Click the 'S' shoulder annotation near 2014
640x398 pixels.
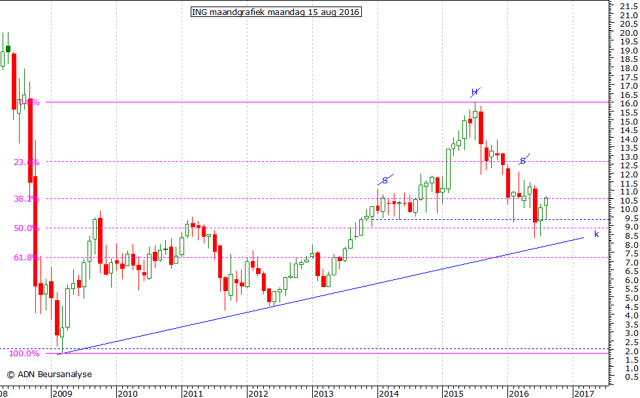(x=385, y=180)
